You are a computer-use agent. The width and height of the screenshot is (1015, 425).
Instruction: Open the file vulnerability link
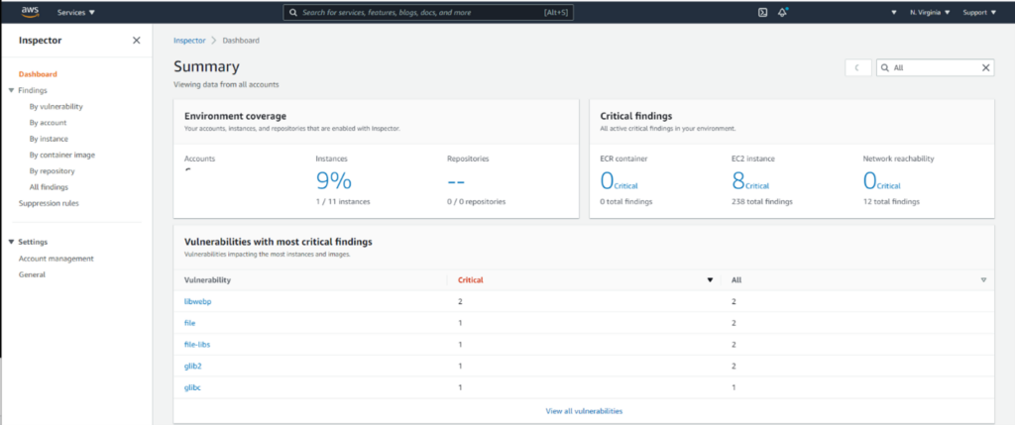(x=189, y=323)
